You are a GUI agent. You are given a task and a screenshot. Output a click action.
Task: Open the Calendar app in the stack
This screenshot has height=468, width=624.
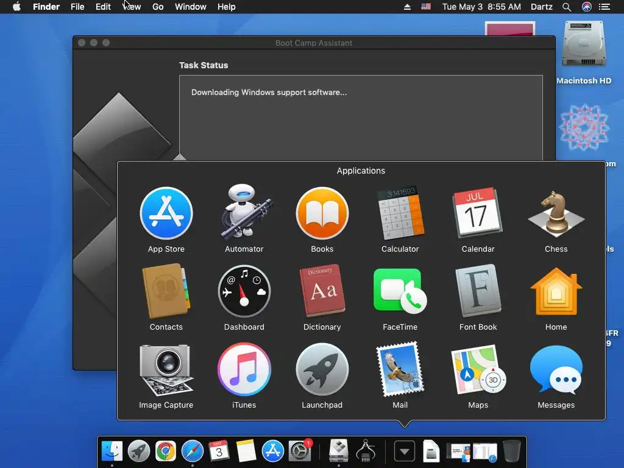478,213
